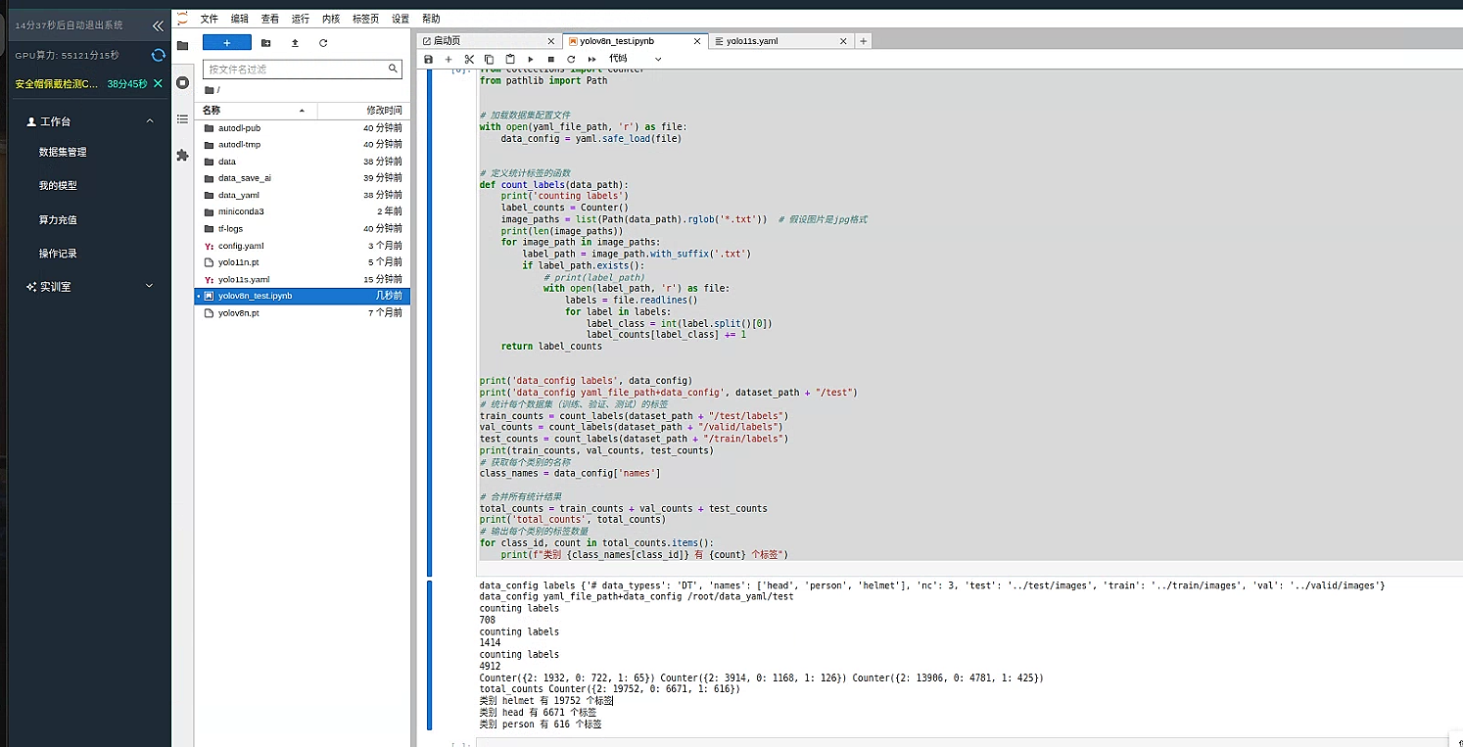Close the yolov8n_test.ipynb tab
Screen dimensions: 1463x747
(697, 41)
